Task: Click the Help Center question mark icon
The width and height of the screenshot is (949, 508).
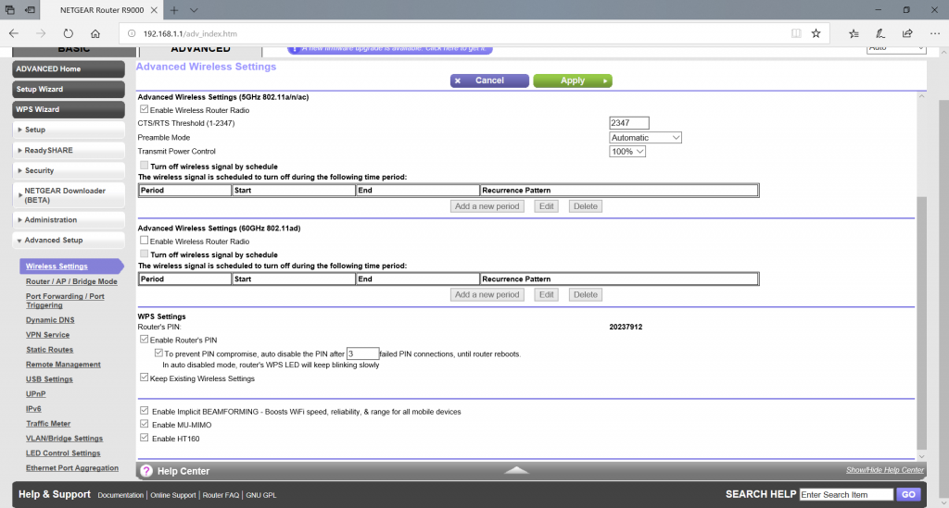Action: [x=146, y=471]
